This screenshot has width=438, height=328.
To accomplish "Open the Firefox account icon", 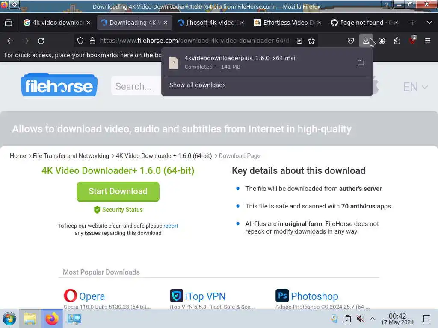I will point(382,41).
